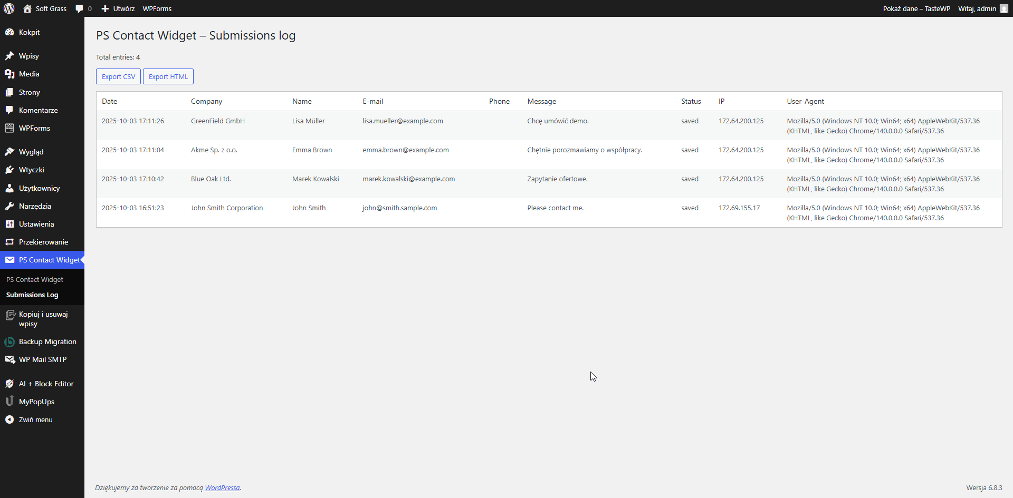Viewport: 1013px width, 498px height.
Task: Click the Wygląd paintbrush icon
Action: 11,152
